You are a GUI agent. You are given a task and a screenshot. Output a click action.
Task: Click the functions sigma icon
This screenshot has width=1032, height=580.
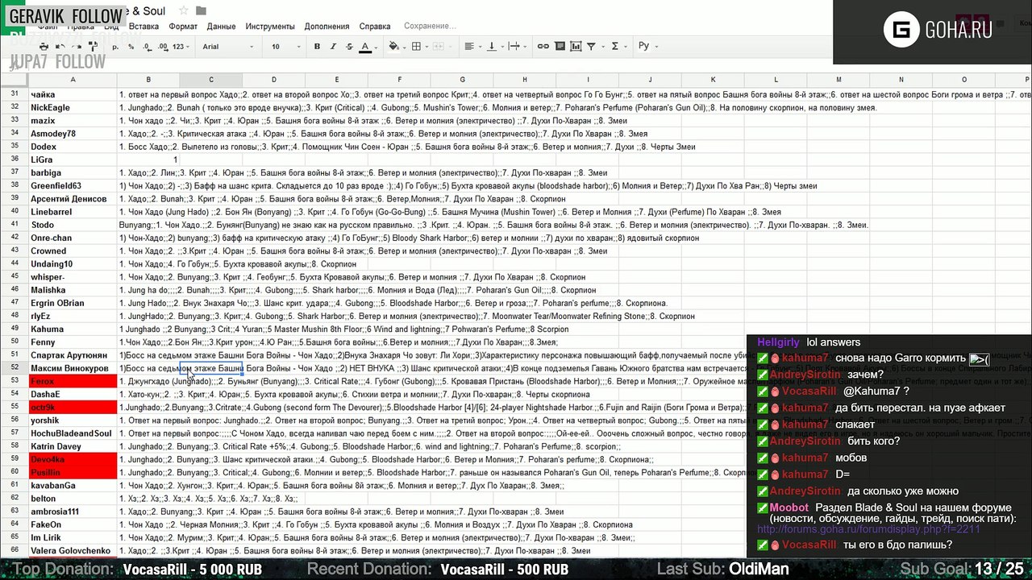(614, 47)
